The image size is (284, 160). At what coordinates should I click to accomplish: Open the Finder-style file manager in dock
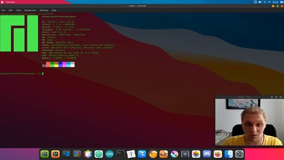(x=229, y=154)
